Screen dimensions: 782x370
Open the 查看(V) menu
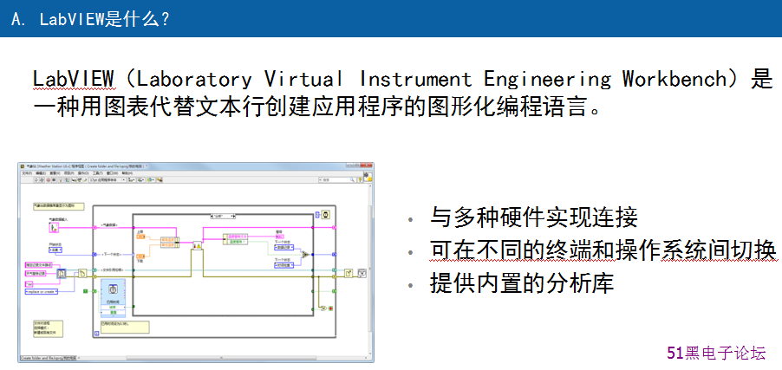(x=55, y=173)
